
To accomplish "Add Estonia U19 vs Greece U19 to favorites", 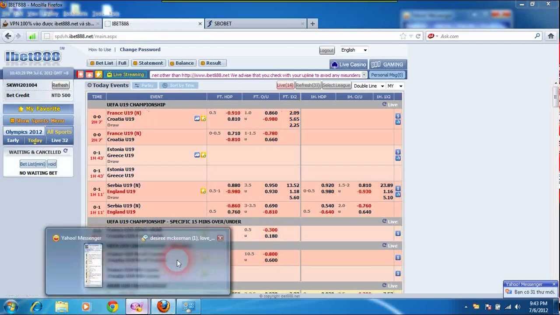I will tap(203, 155).
